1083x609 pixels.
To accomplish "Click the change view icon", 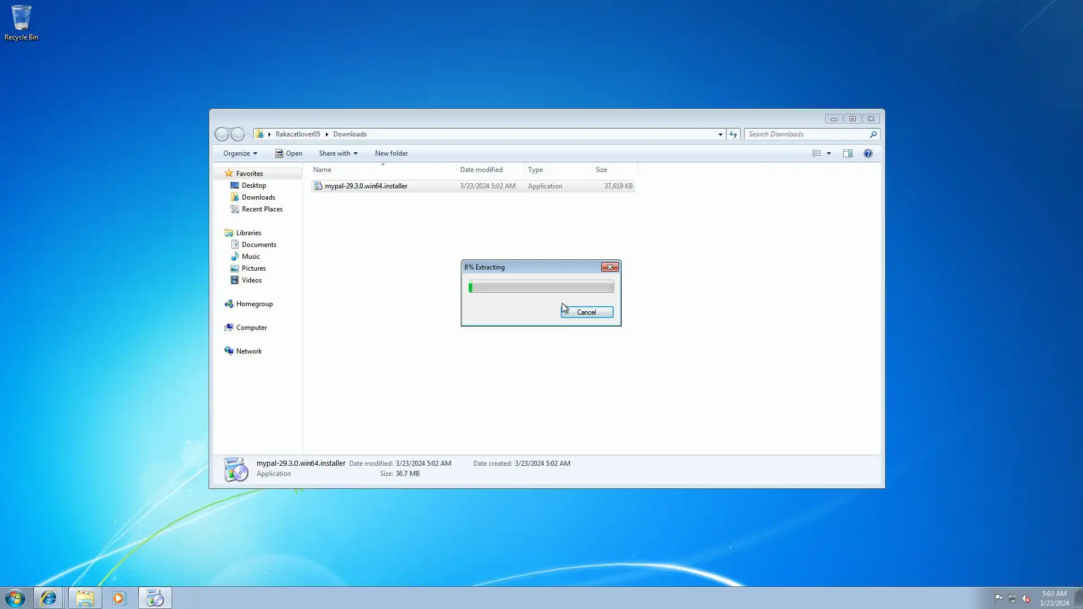I will [816, 153].
